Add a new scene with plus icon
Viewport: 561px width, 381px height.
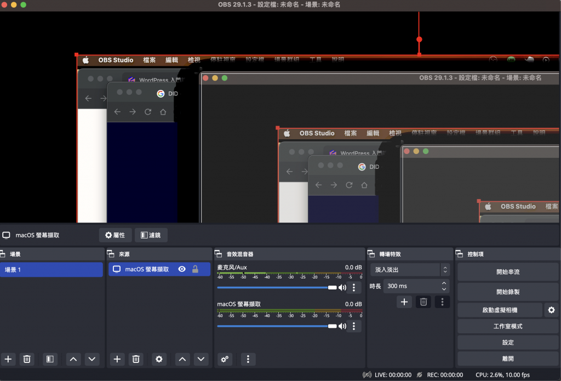click(x=8, y=359)
